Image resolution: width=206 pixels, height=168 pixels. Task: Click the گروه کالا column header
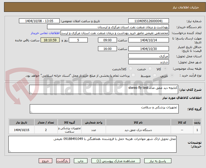point(70,122)
